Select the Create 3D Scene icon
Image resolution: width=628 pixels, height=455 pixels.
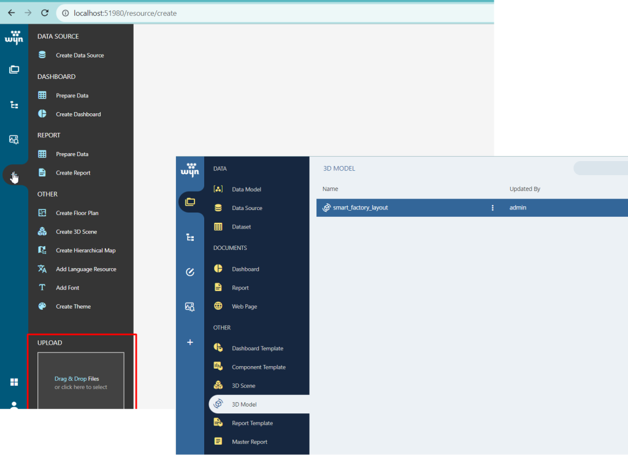click(42, 232)
